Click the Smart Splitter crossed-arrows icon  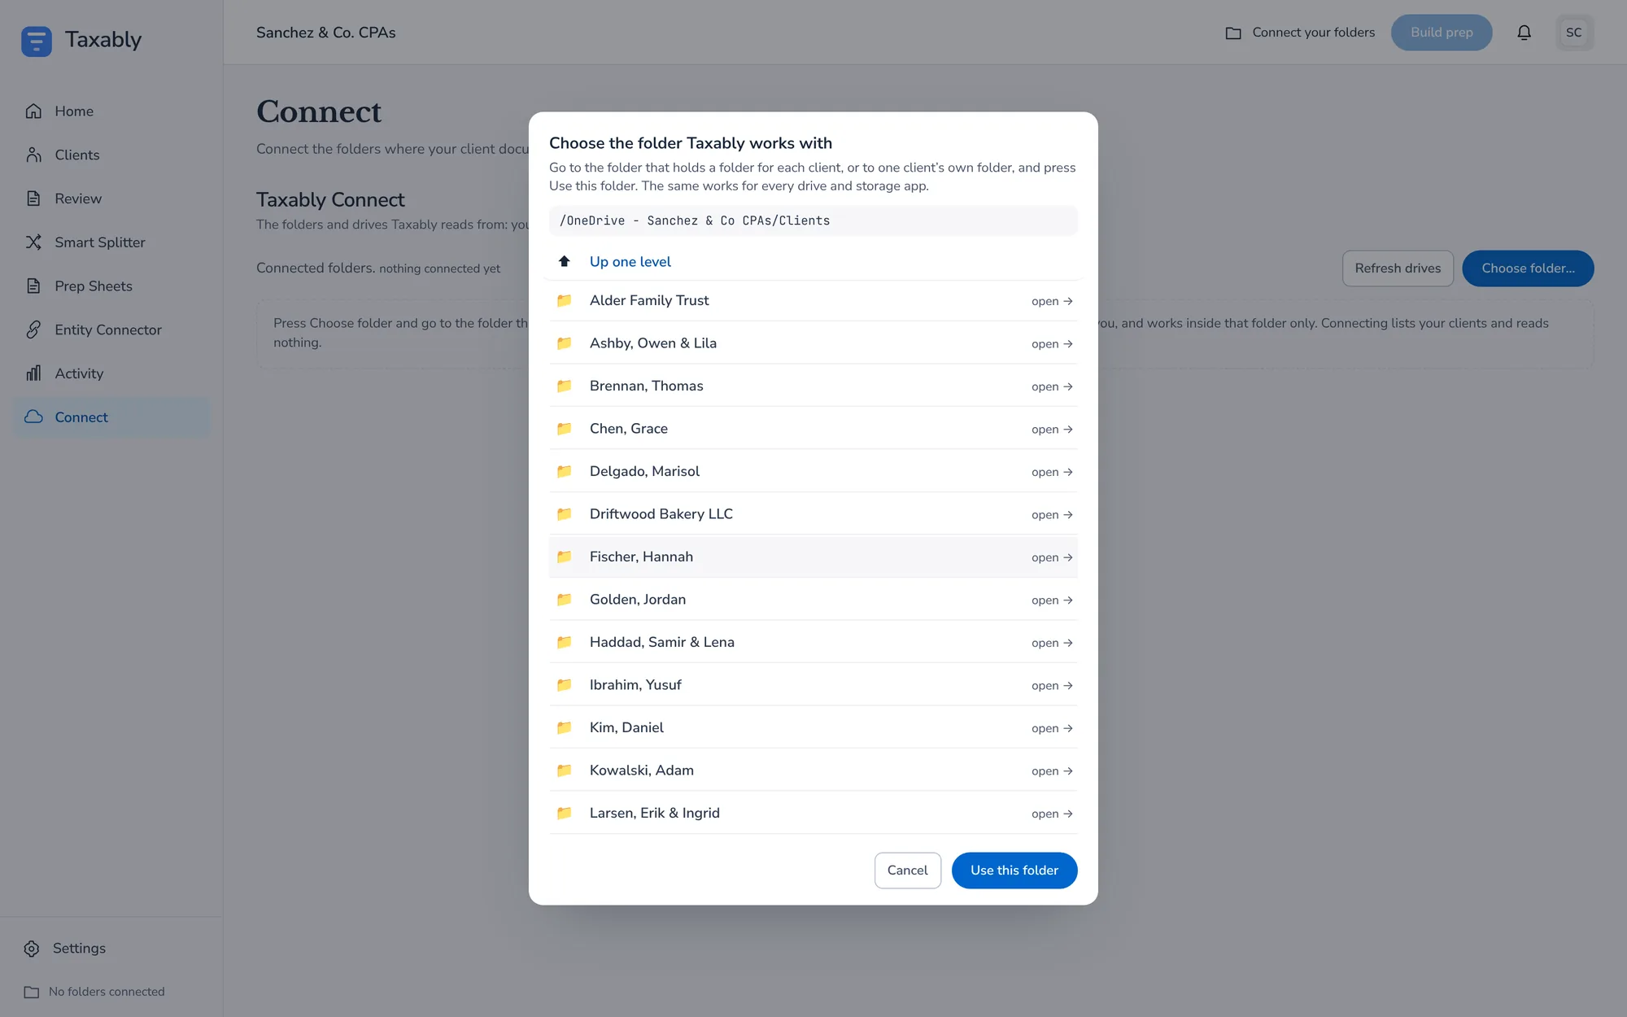coord(33,242)
